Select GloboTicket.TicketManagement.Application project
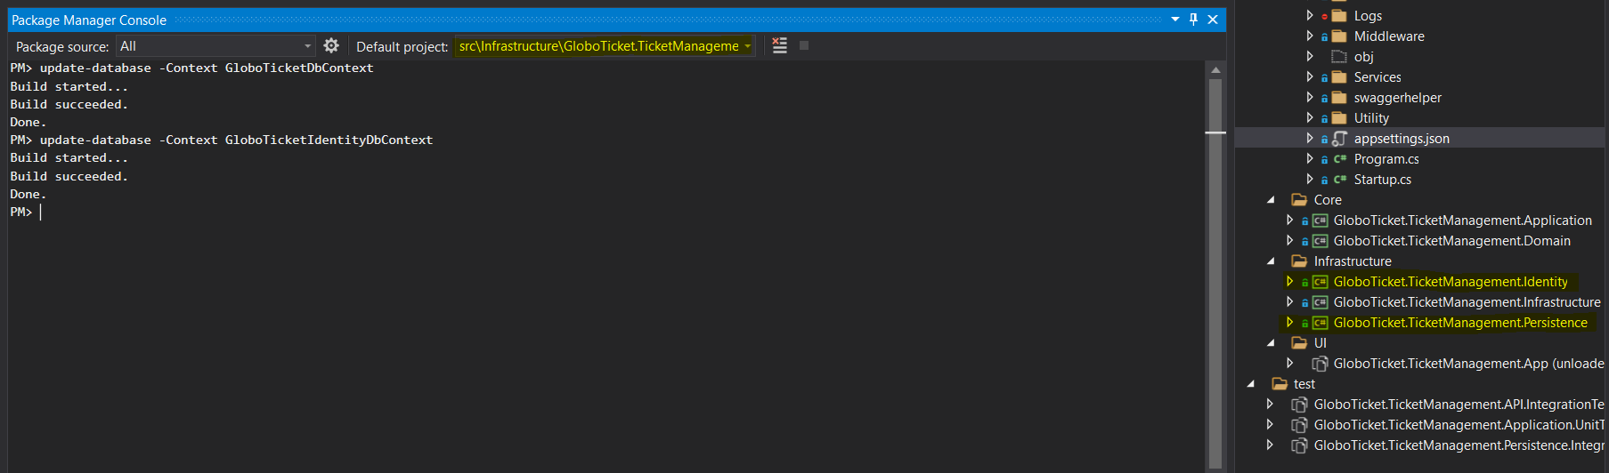Image resolution: width=1609 pixels, height=473 pixels. (x=1462, y=220)
